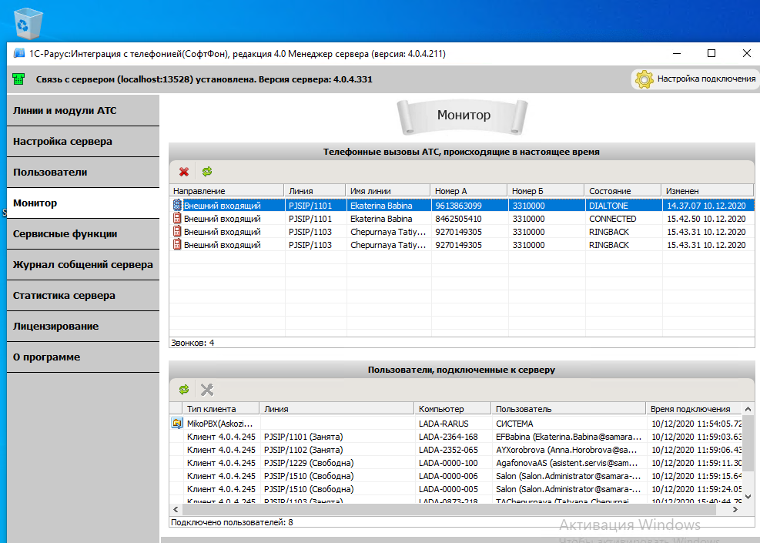Sort calls by Направление column header
760x543 pixels.
click(x=226, y=191)
